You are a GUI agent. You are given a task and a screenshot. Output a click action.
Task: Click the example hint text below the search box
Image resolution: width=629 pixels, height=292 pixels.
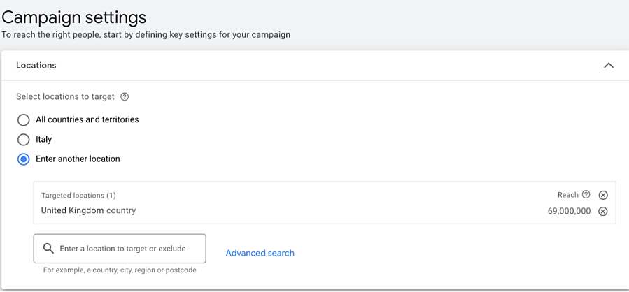click(x=119, y=270)
